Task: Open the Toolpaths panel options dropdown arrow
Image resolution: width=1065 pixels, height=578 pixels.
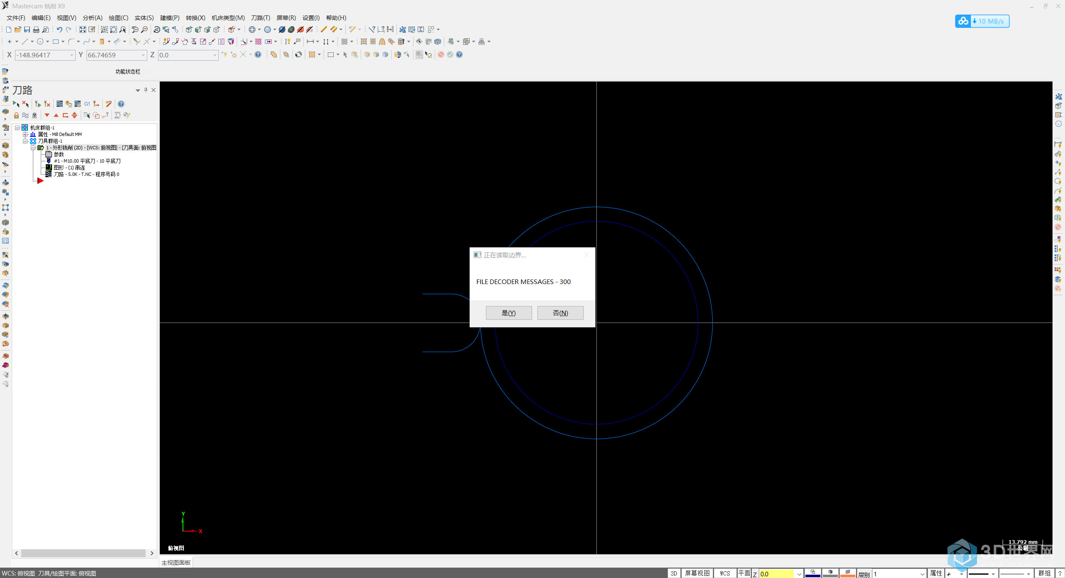Action: point(138,90)
